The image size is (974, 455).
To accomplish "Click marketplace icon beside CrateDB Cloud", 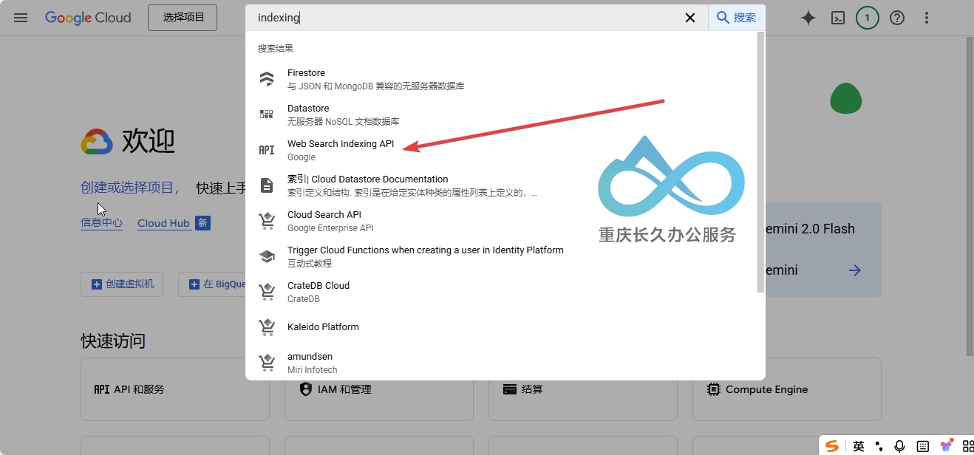I will click(267, 292).
